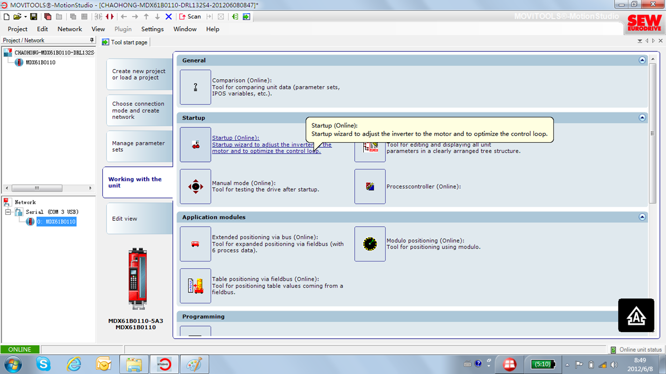Open Table positioning via fieldbus icon
The image size is (666, 374).
[x=195, y=286]
